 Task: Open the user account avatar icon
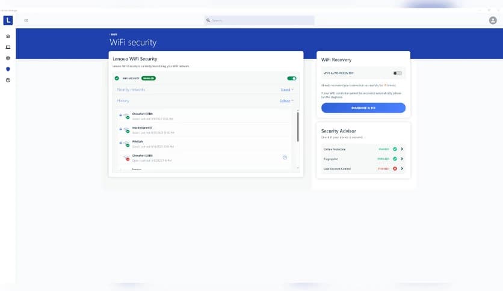coord(493,20)
